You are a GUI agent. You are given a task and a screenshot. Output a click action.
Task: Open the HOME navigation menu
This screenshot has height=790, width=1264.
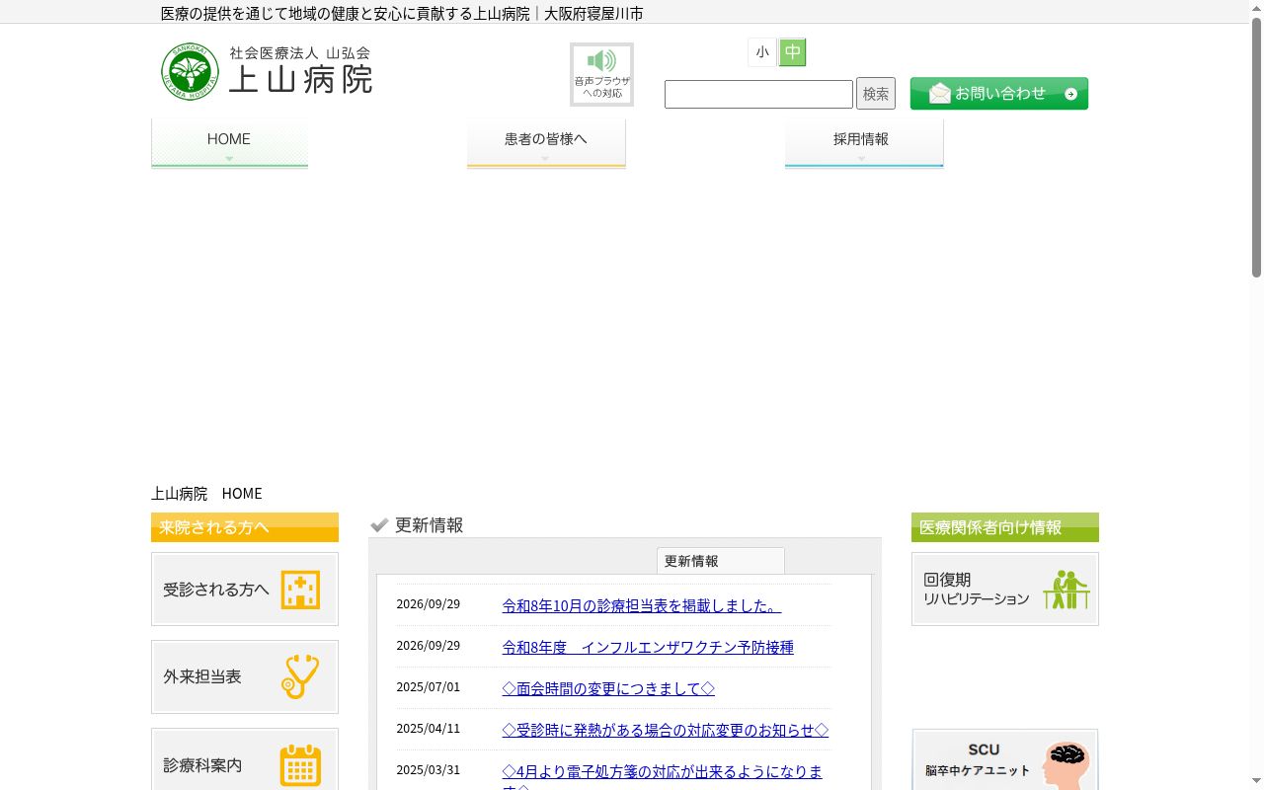point(229,143)
